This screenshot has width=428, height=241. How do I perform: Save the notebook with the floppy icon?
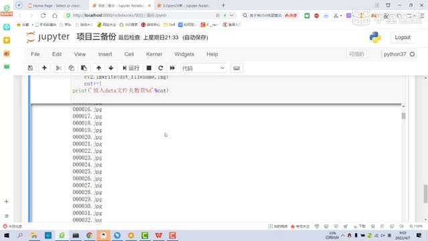tap(30, 68)
